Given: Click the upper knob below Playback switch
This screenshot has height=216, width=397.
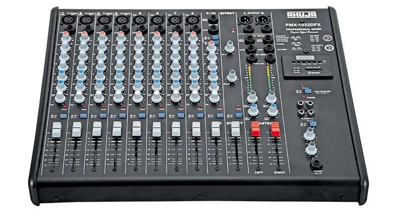Looking at the screenshot, I should [309, 134].
